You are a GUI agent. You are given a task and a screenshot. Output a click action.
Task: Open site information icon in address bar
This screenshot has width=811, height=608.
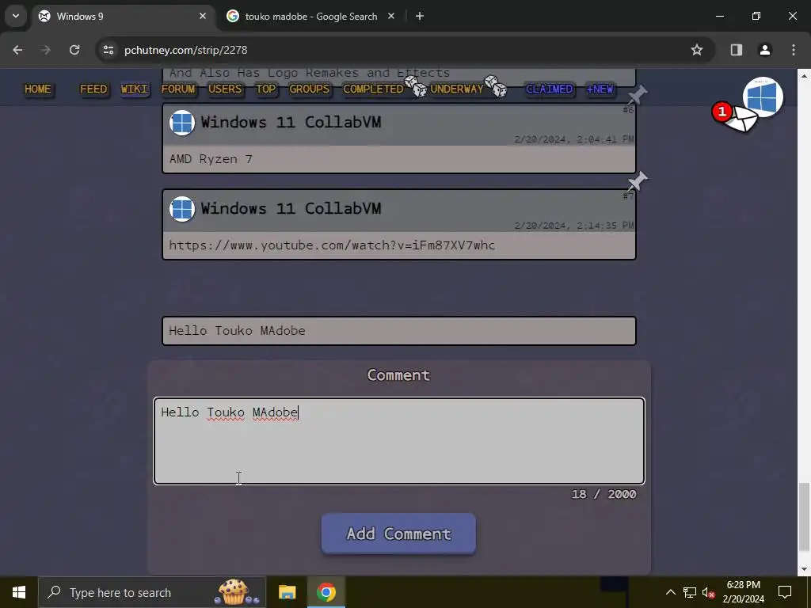click(x=109, y=50)
